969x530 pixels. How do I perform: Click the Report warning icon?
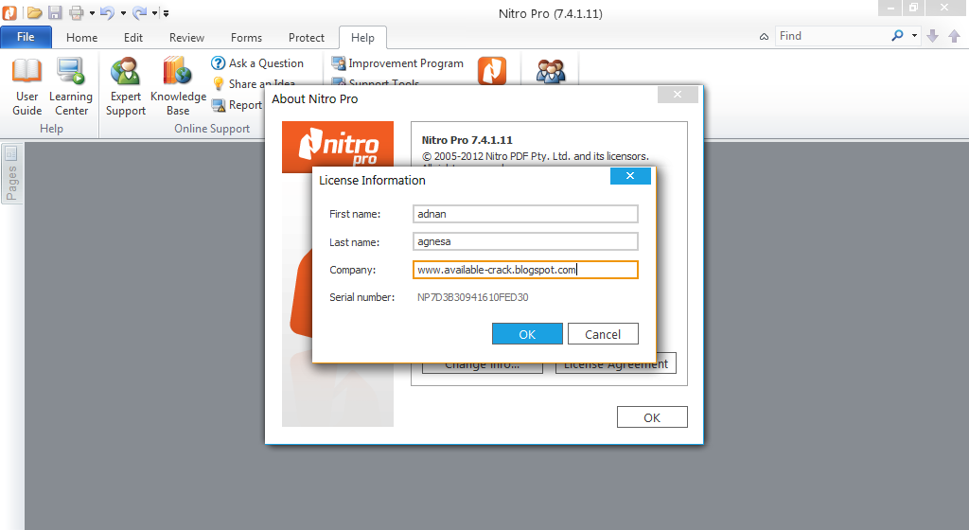pyautogui.click(x=219, y=105)
